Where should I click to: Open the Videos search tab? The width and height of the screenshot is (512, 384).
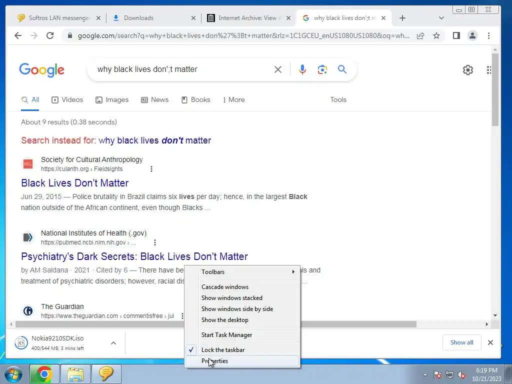click(x=67, y=99)
